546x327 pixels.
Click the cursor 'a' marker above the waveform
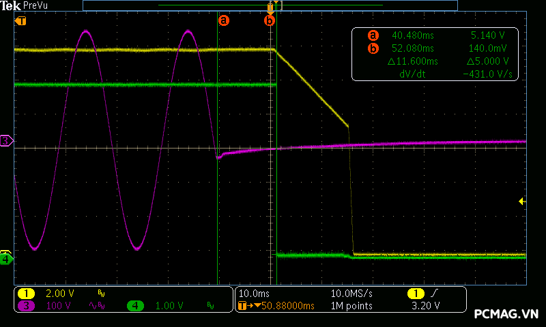[223, 20]
